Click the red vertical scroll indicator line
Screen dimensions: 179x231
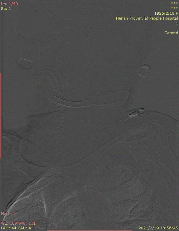pyautogui.click(x=1, y=115)
